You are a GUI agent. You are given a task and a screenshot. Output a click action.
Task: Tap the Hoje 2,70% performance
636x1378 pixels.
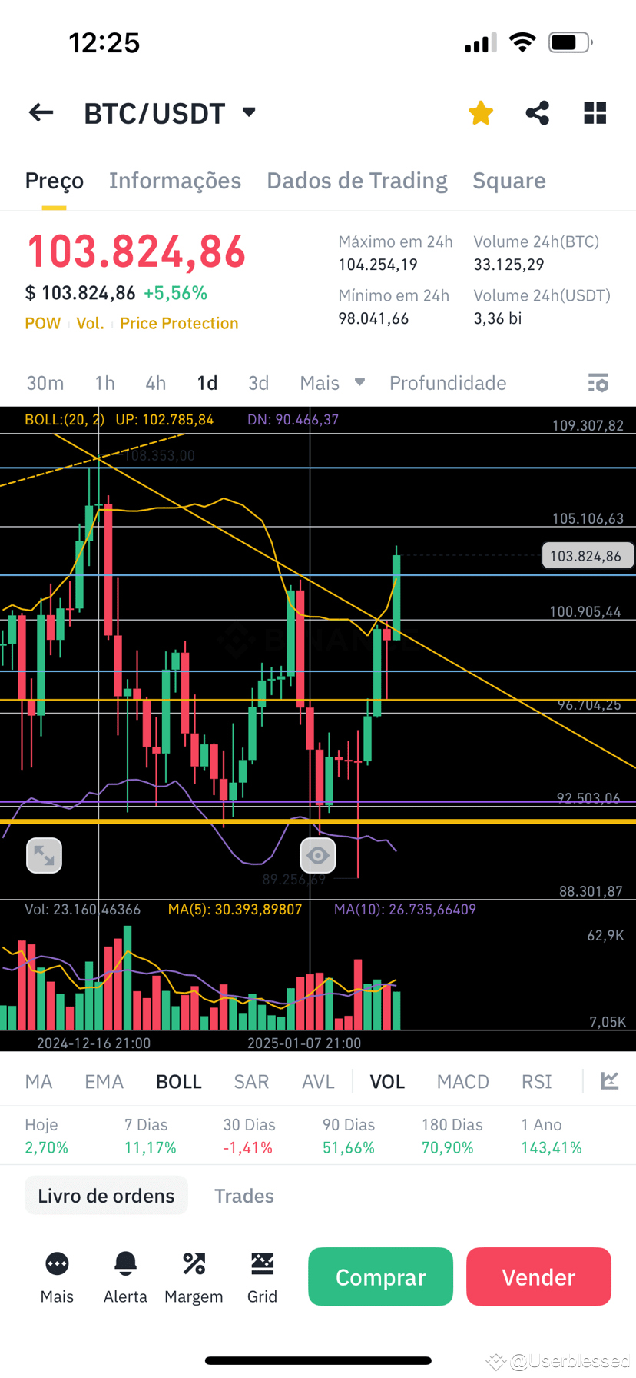46,1136
